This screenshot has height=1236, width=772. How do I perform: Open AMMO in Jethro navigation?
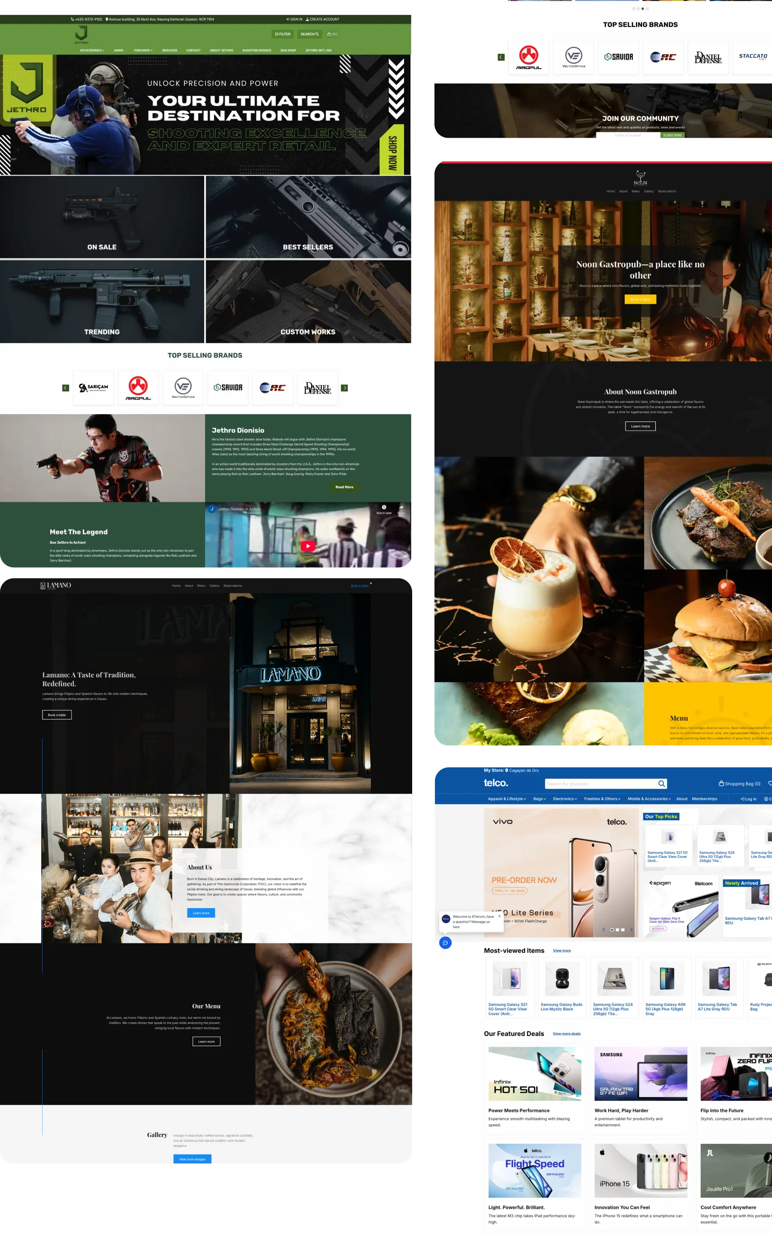[x=118, y=51]
